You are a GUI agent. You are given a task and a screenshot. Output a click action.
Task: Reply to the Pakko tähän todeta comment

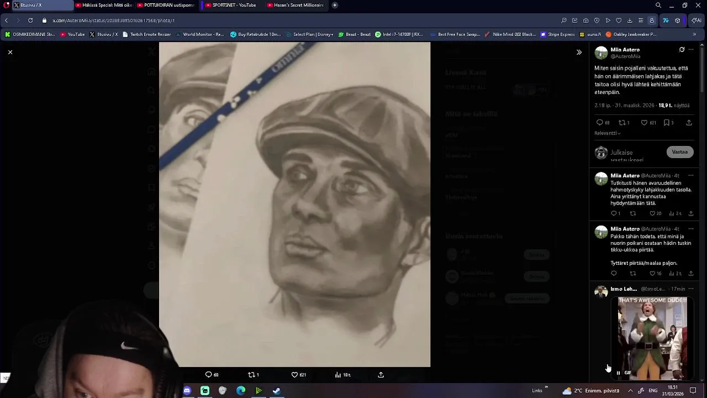click(614, 274)
